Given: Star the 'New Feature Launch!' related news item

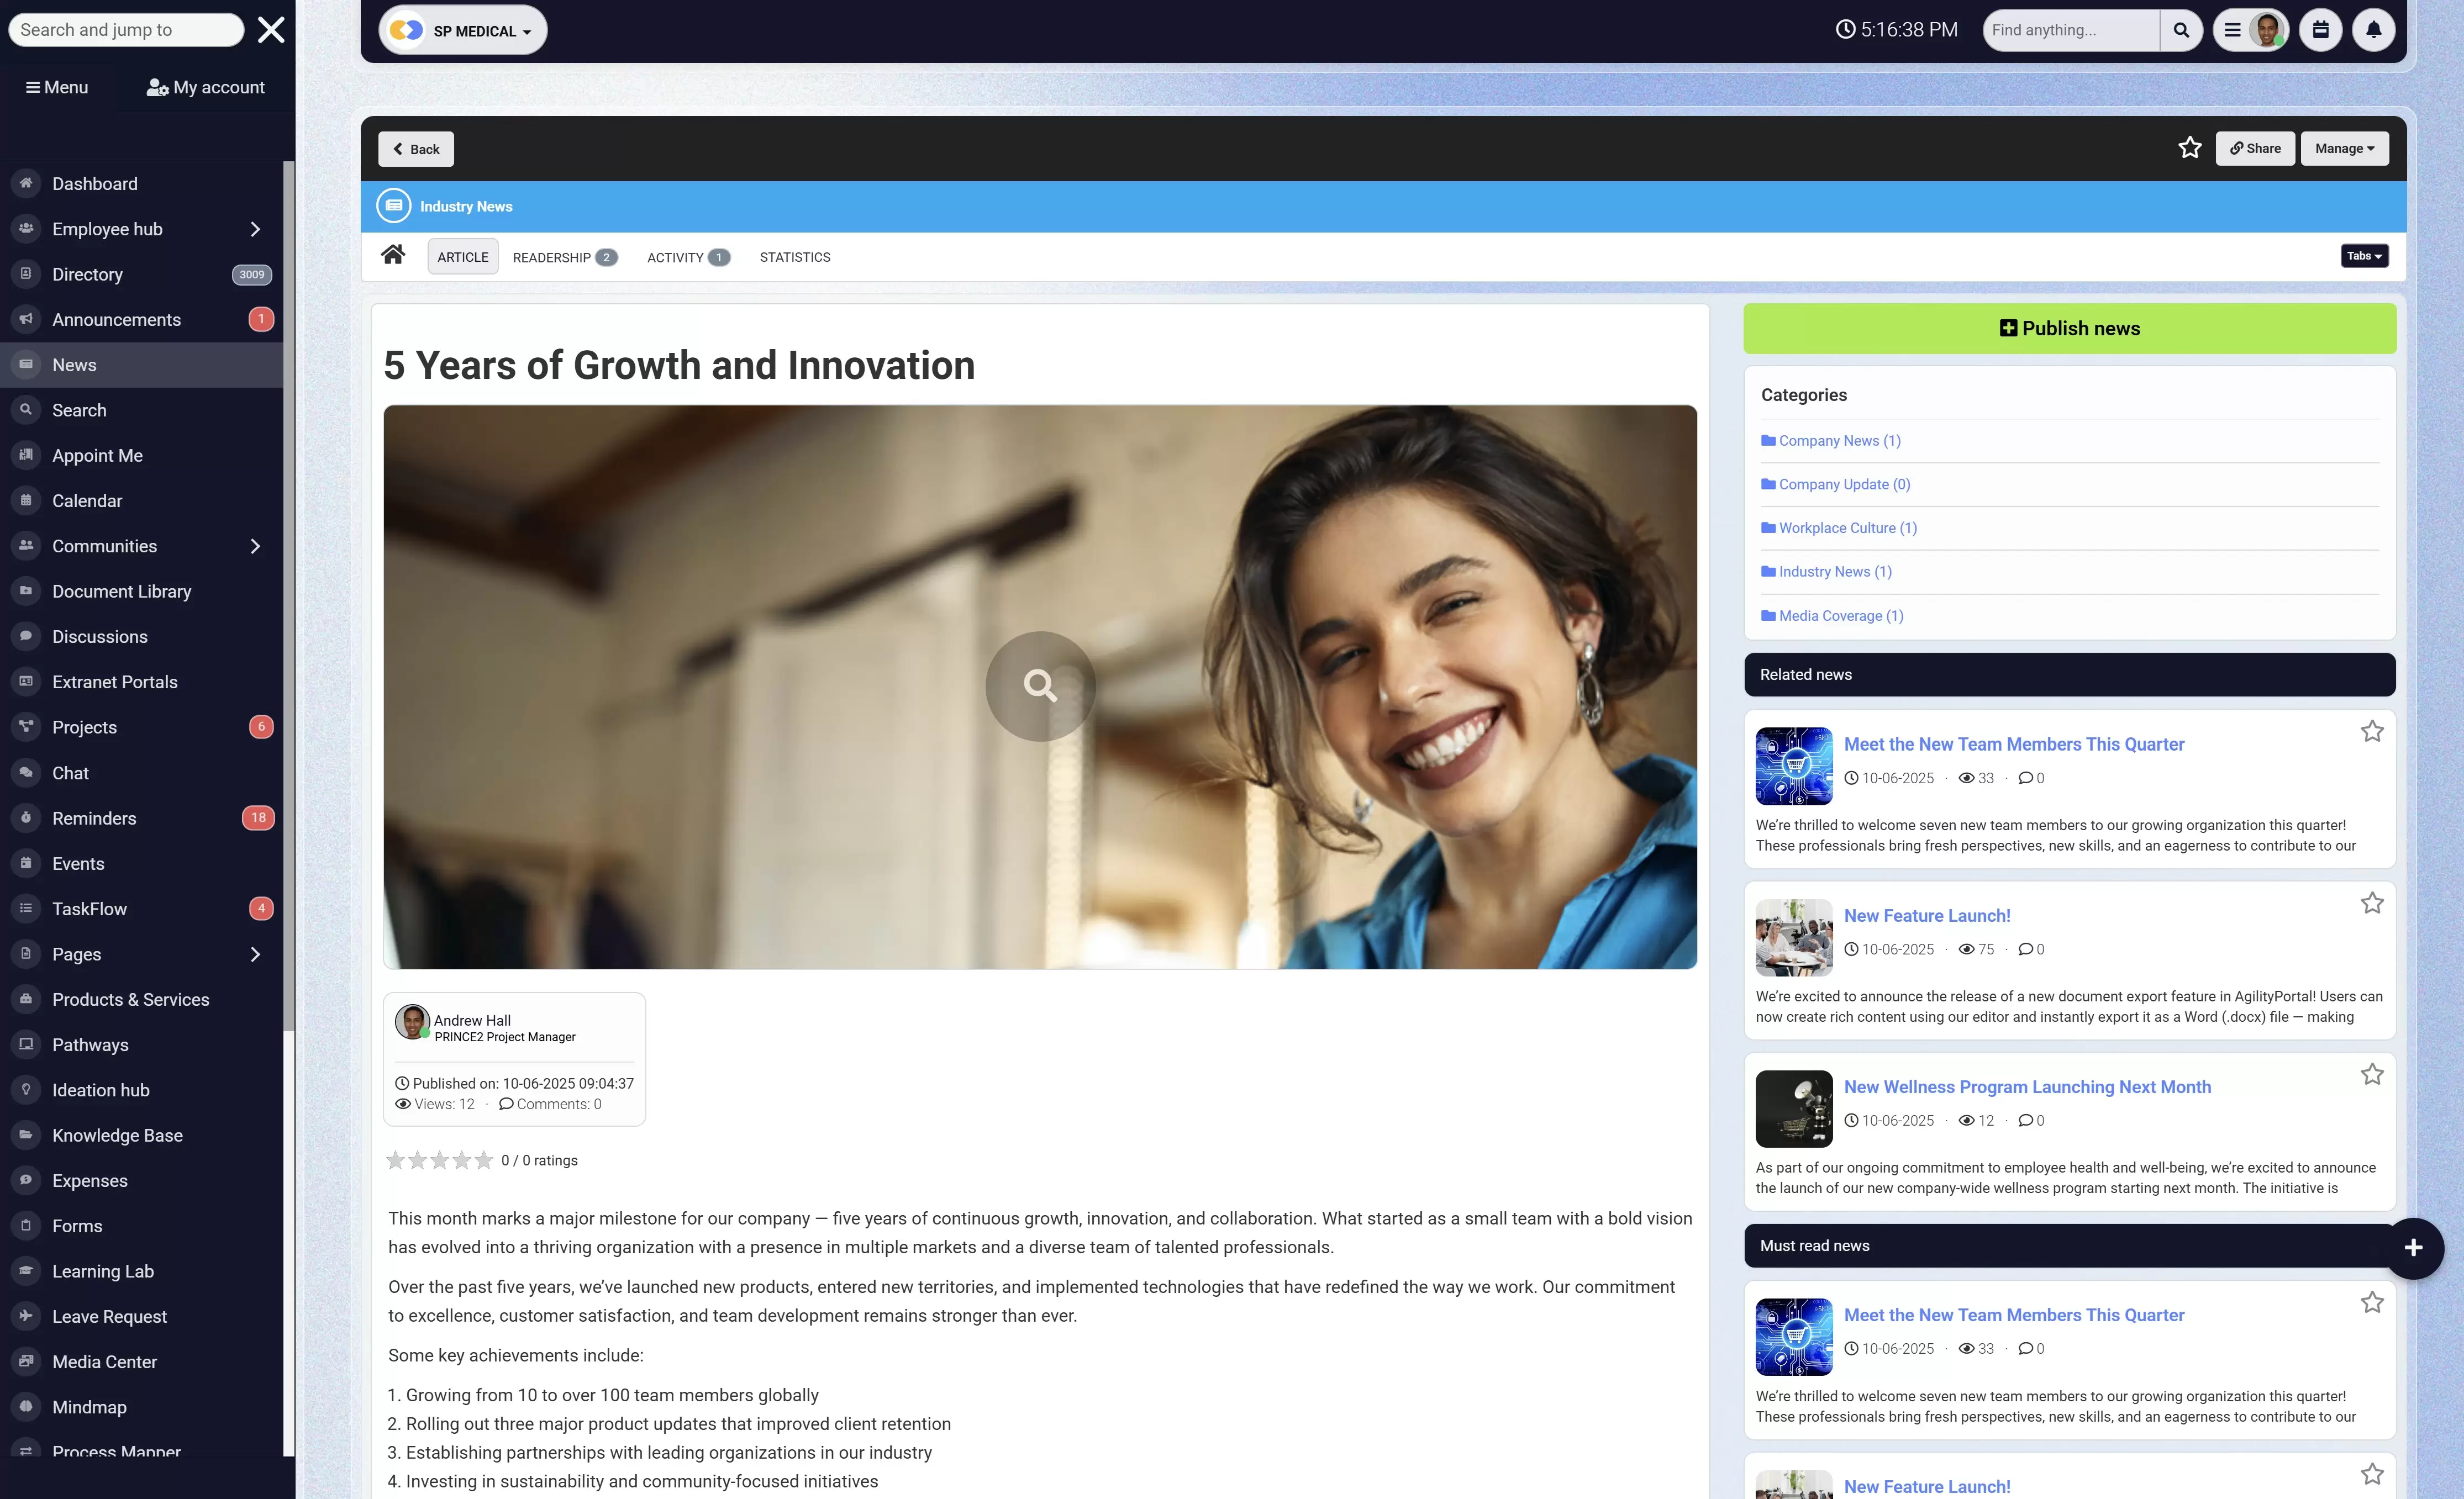Looking at the screenshot, I should coord(2372,903).
